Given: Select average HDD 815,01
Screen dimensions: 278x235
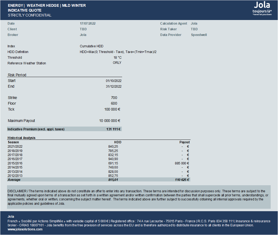Looking at the screenshot, I should 113,180.
